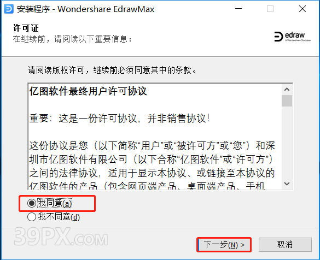Click the disabled maximize button
This screenshot has height=260, width=320.
(270, 9)
